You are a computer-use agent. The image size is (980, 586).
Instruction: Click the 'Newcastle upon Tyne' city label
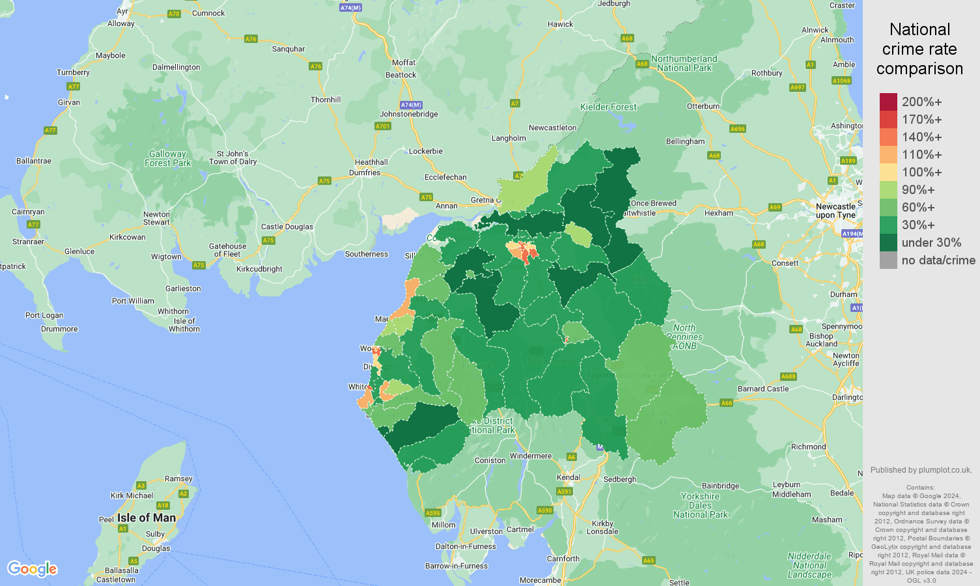coord(835,210)
